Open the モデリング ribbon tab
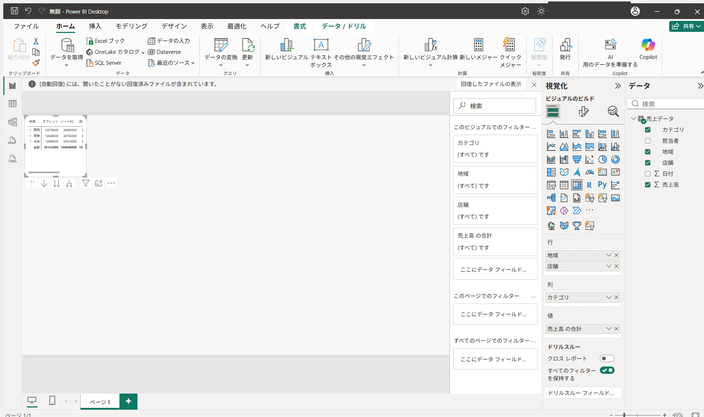 [131, 26]
